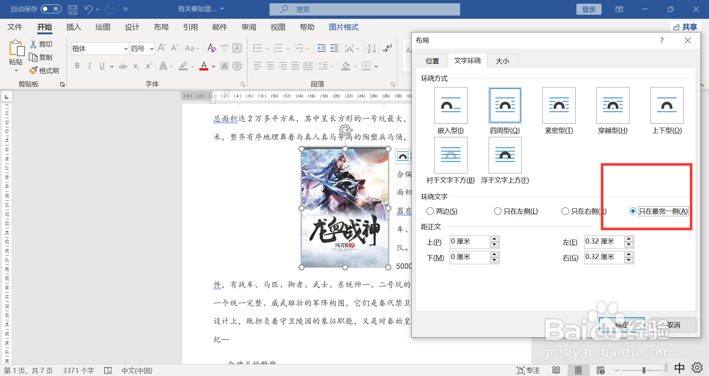This screenshot has width=709, height=376.
Task: Click the Cut scissors icon
Action: pos(33,44)
